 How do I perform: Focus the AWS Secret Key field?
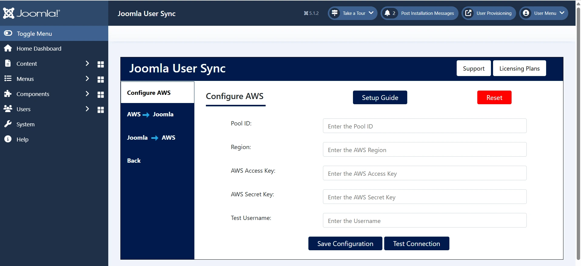pos(425,197)
